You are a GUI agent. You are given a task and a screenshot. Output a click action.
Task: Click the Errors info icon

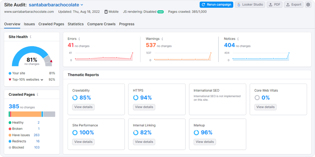[x=79, y=39]
